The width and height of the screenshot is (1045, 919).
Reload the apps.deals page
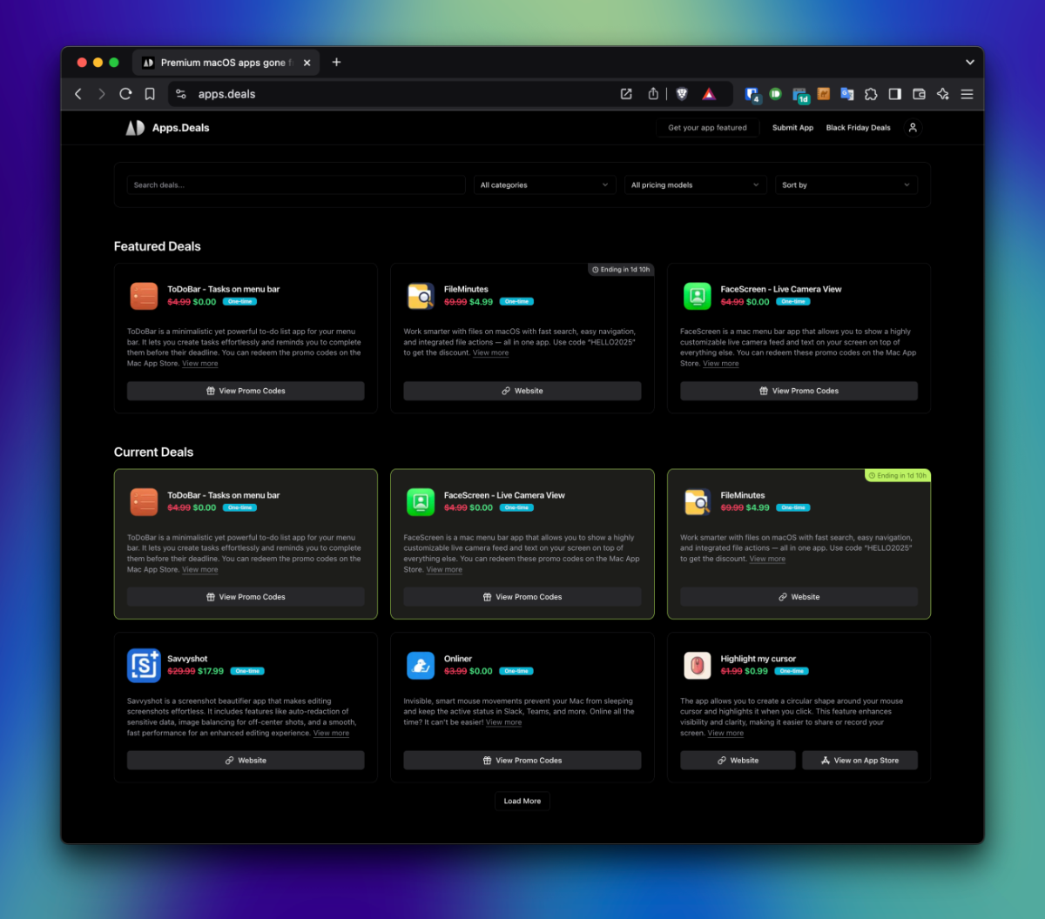coord(125,94)
